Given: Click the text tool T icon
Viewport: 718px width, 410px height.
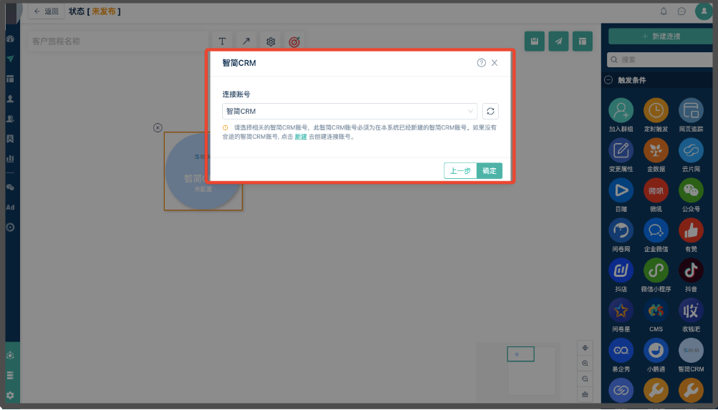Looking at the screenshot, I should 222,41.
